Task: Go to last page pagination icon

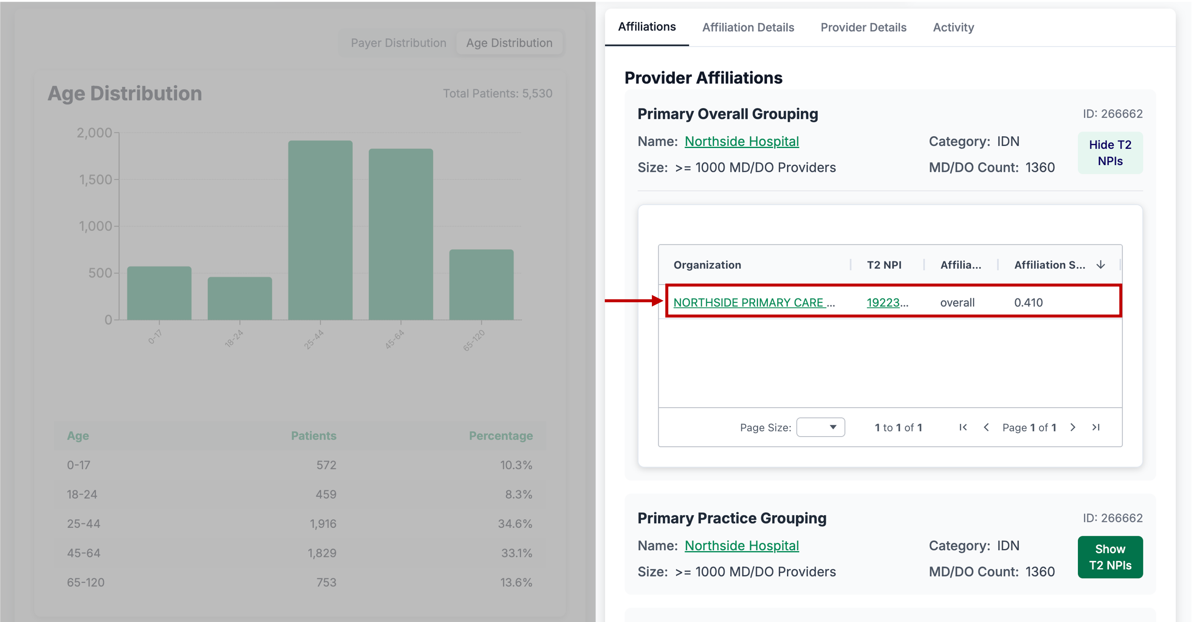Action: tap(1096, 427)
